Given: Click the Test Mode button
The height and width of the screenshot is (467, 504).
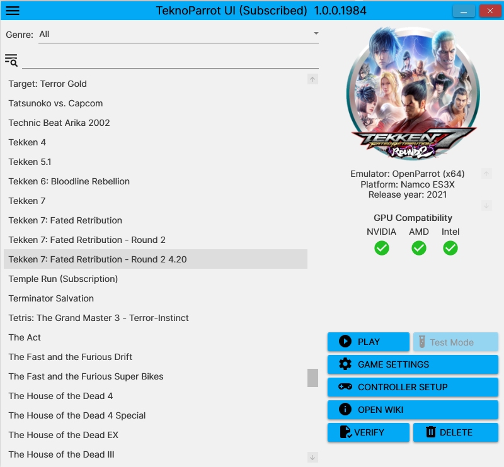Looking at the screenshot, I should click(x=455, y=342).
